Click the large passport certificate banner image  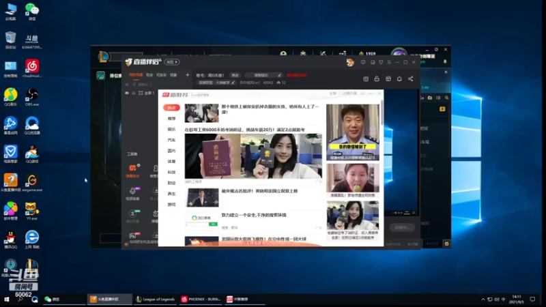click(x=253, y=156)
